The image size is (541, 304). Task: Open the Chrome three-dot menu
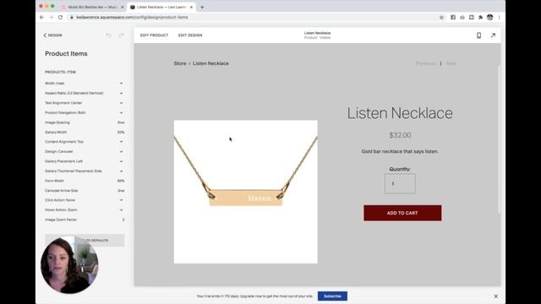coord(499,17)
